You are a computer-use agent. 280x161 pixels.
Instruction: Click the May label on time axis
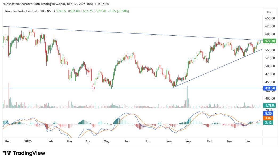pos(106,141)
